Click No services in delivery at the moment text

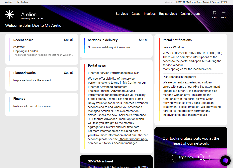pos(109,47)
